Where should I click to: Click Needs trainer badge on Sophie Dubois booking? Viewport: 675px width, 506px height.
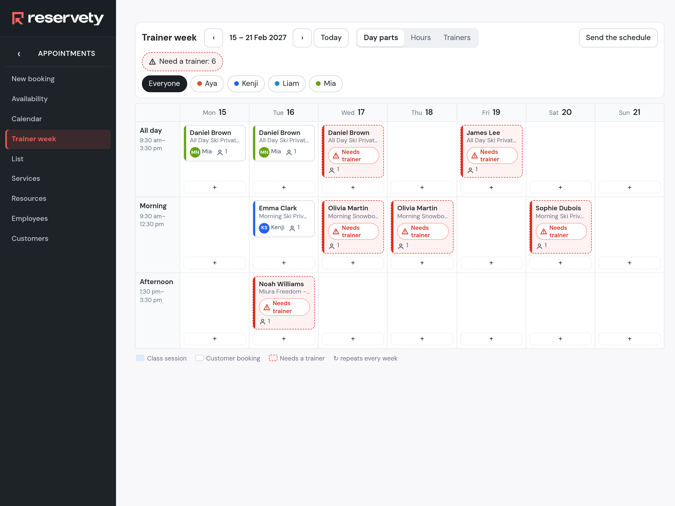point(561,231)
